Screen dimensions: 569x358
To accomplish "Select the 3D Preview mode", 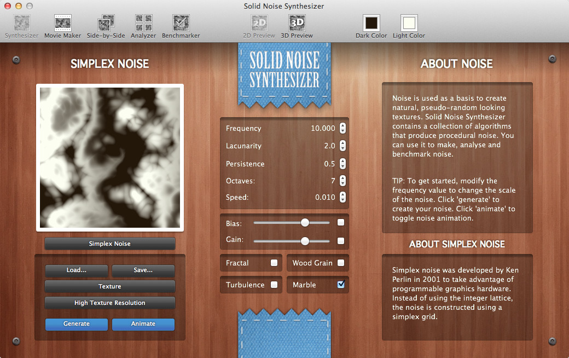I will coord(297,26).
